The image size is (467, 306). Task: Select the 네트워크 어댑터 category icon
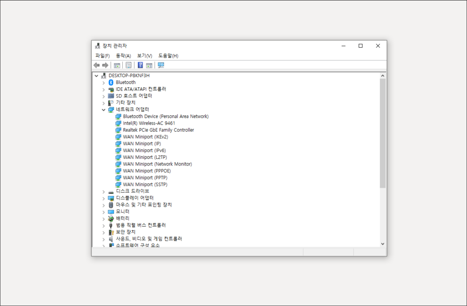click(x=111, y=110)
